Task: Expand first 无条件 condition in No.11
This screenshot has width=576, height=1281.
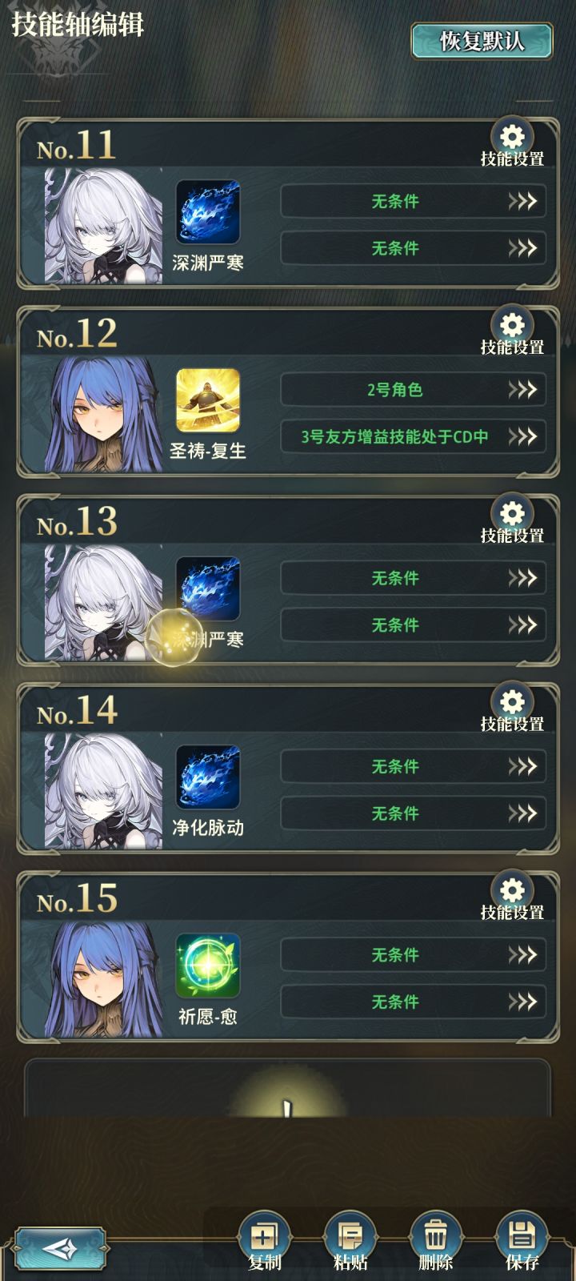Action: click(x=414, y=201)
